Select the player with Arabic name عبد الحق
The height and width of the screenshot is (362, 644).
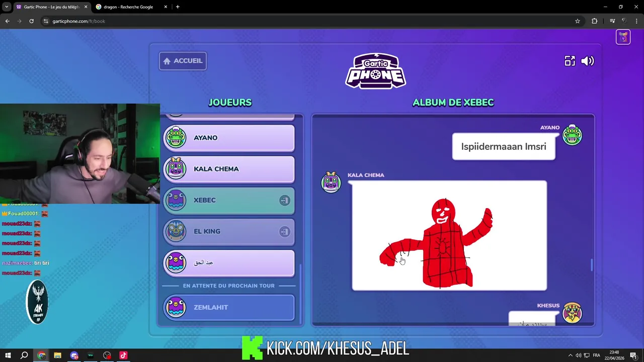229,262
